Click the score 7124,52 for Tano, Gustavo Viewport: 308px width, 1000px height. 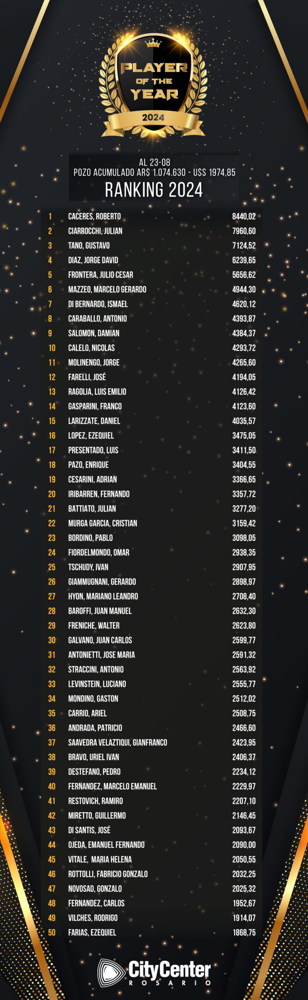click(x=244, y=246)
